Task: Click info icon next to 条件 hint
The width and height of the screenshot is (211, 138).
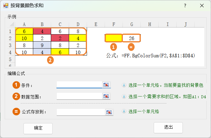Action: coord(124,85)
